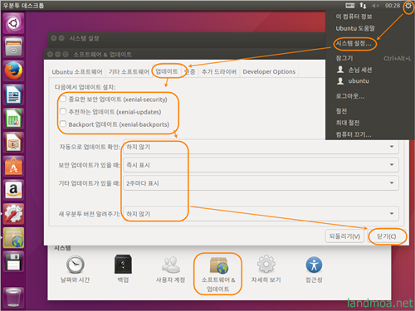Open the Trash in the launcher
This screenshot has width=415, height=311.
tap(13, 297)
